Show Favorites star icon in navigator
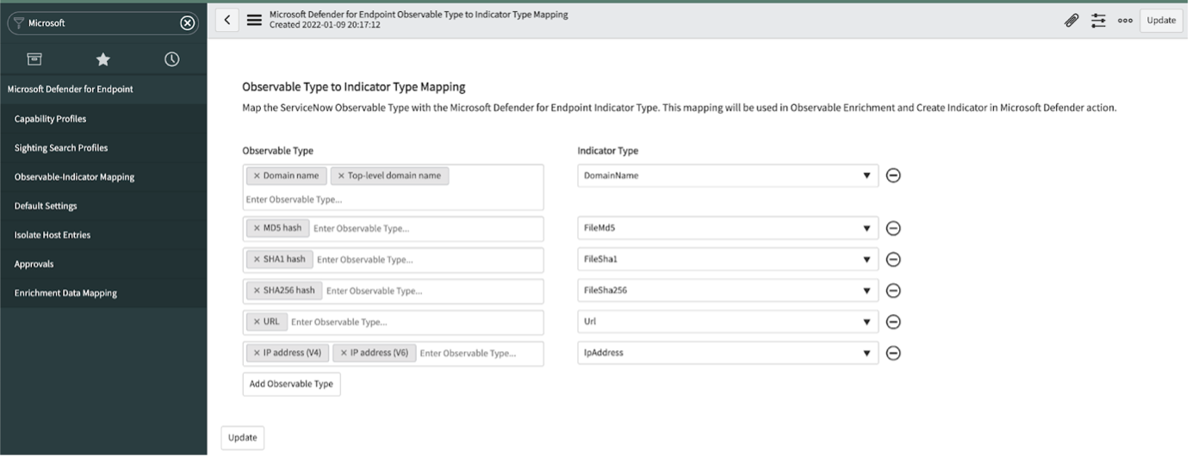This screenshot has width=1192, height=457. pos(103,59)
